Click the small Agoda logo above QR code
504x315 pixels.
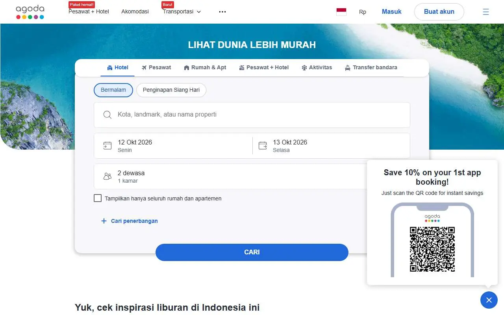[x=432, y=219]
